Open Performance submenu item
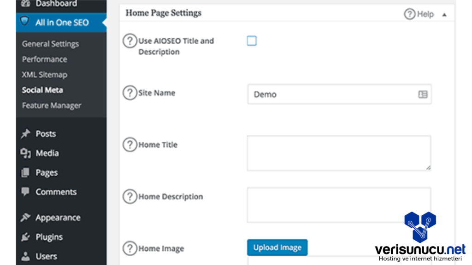 [45, 59]
